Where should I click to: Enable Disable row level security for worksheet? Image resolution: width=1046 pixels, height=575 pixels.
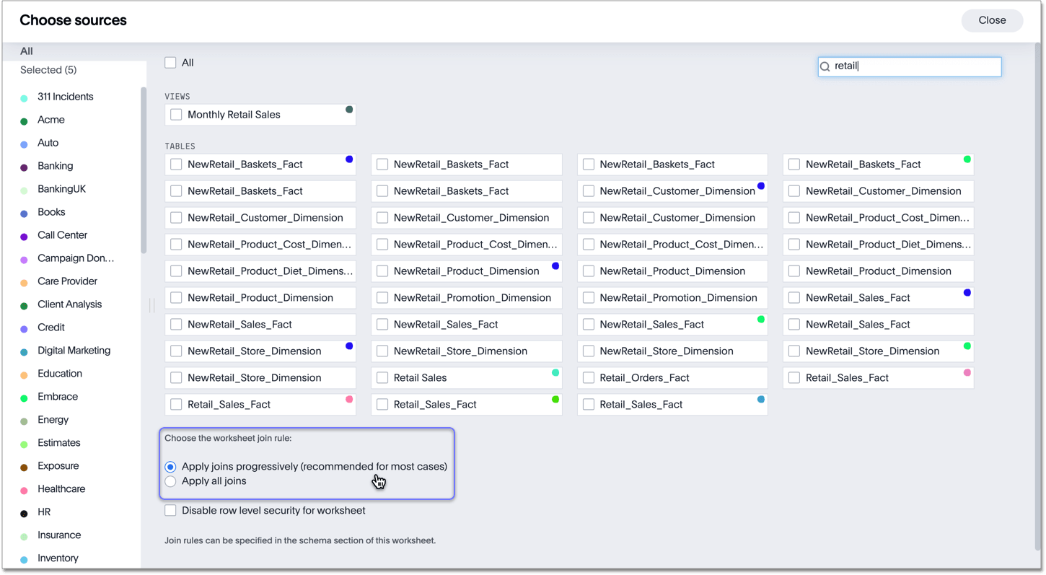(170, 511)
